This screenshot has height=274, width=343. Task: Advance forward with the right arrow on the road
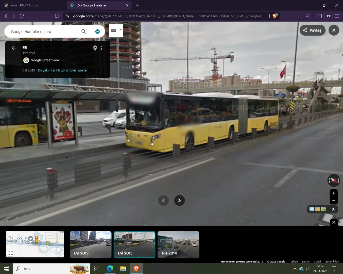179,200
